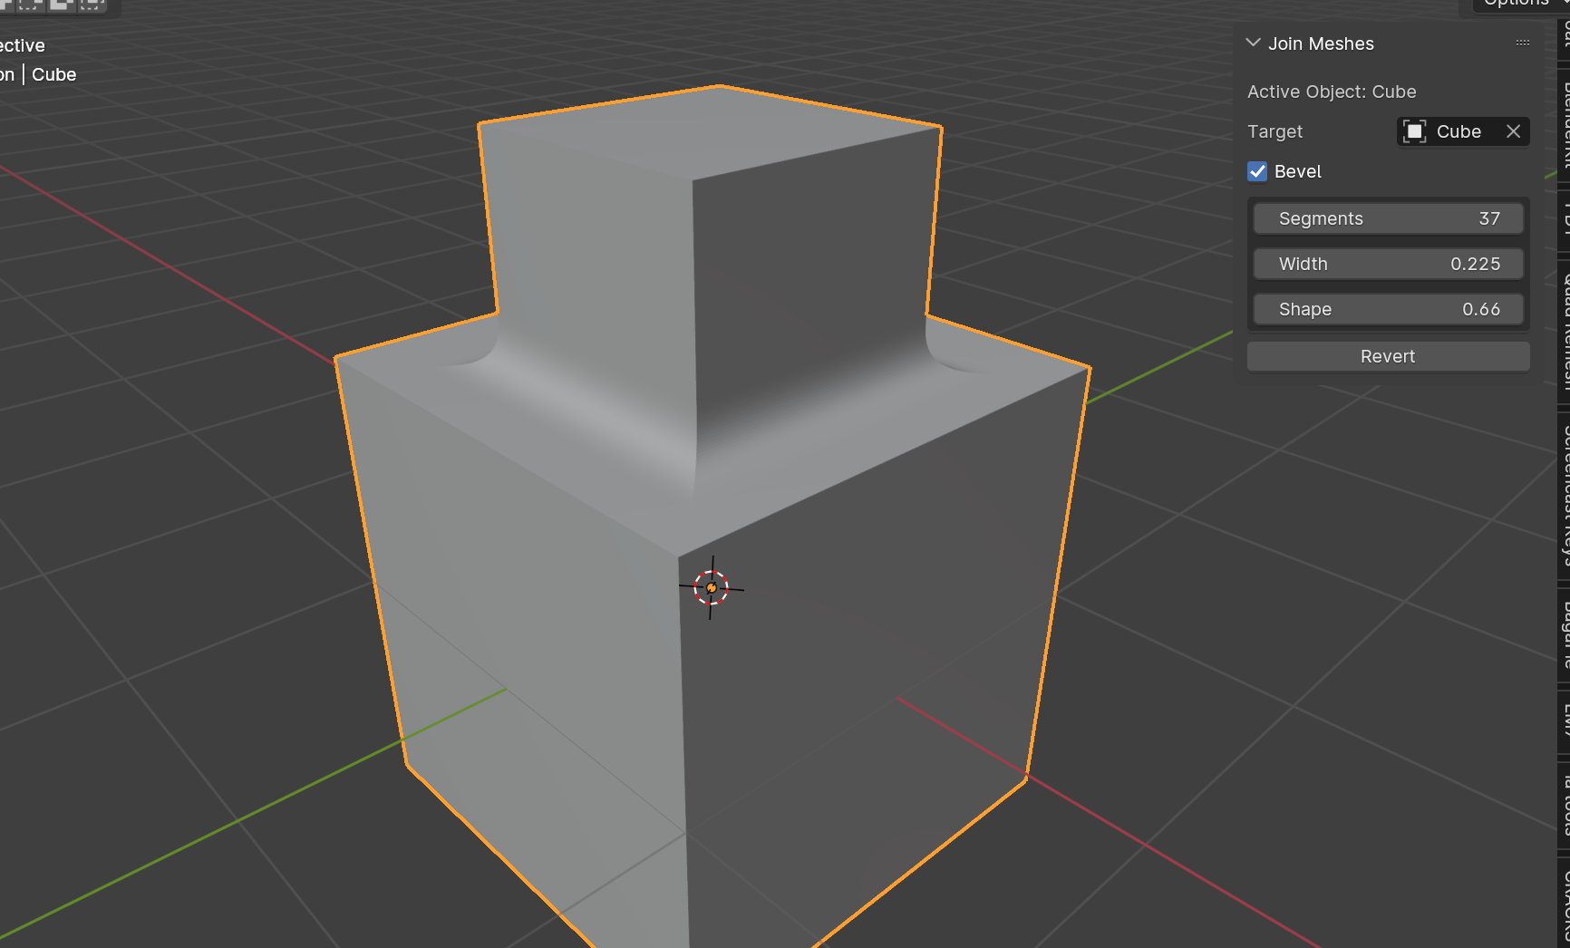Screen dimensions: 1570x948
Task: Open the Target object selector
Action: [x=1459, y=131]
